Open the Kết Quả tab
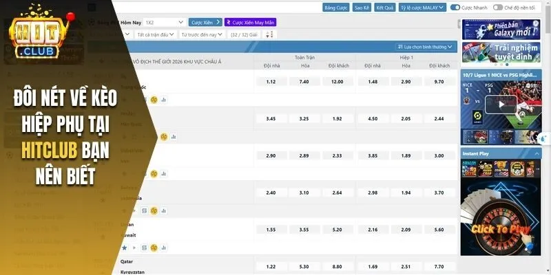The image size is (551, 275). (383, 8)
